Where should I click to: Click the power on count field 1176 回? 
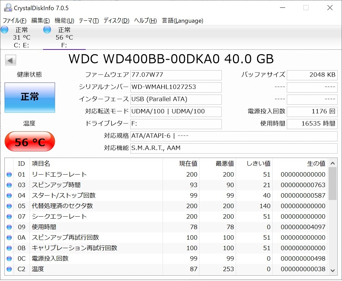(x=312, y=112)
